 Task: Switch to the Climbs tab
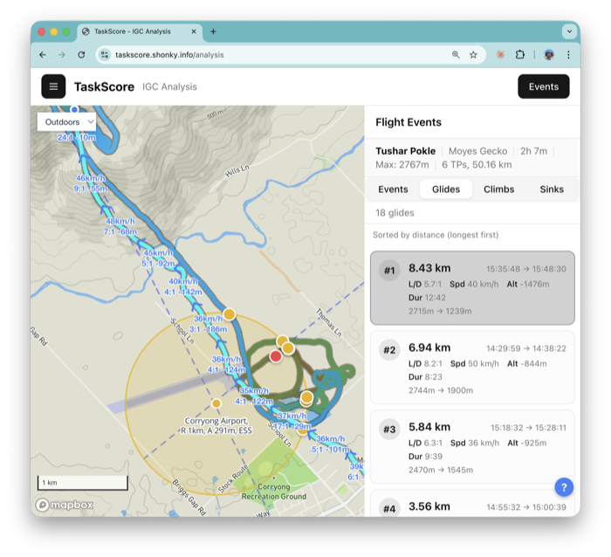pos(498,189)
